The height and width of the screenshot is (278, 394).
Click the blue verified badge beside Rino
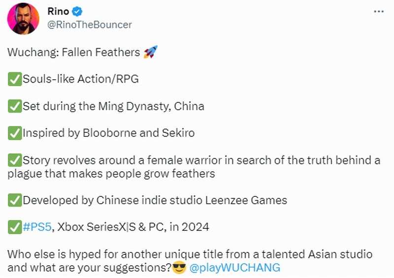[x=77, y=12]
